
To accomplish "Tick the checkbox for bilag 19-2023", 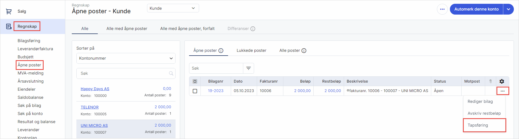I will click(x=195, y=91).
